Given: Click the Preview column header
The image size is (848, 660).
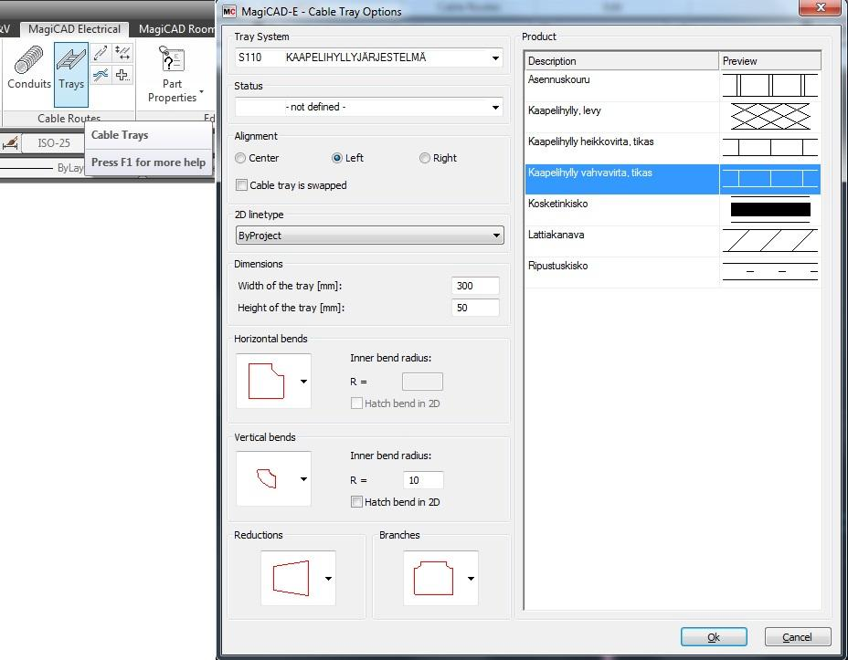Looking at the screenshot, I should [769, 61].
